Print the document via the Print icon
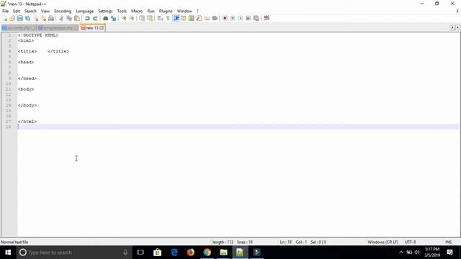Screen dimensions: 461x259 coord(51,18)
